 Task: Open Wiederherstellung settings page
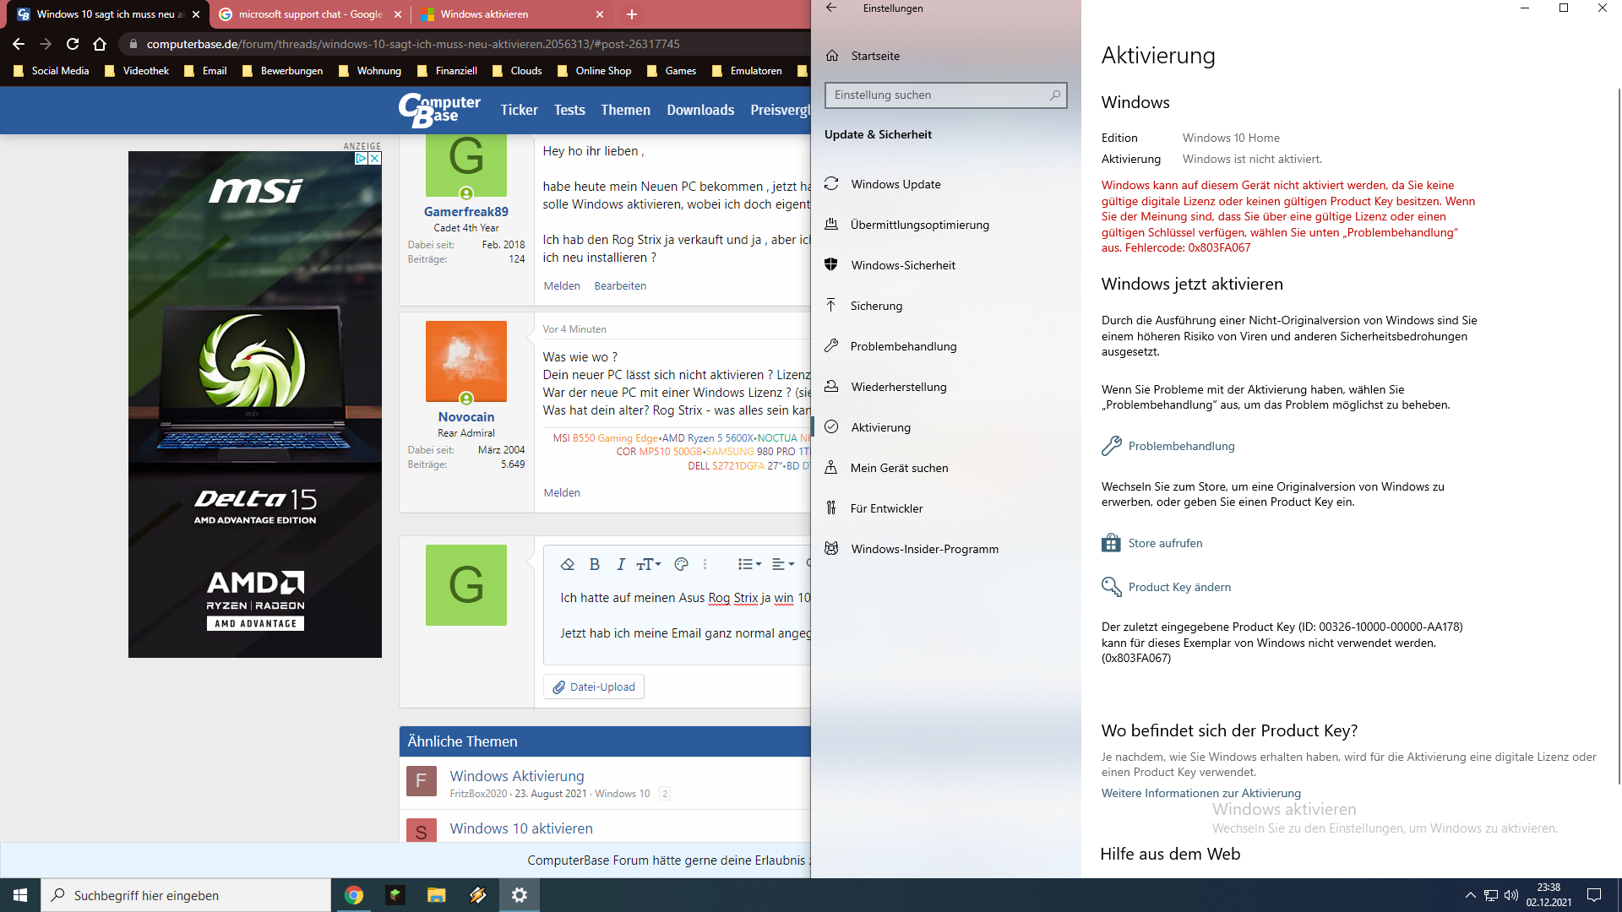898,387
